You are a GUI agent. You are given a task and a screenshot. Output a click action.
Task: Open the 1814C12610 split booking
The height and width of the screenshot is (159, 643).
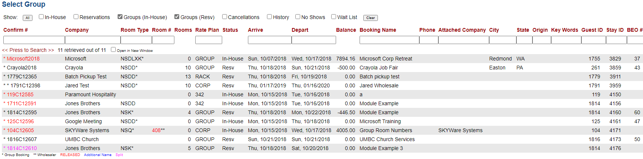click(x=22, y=148)
